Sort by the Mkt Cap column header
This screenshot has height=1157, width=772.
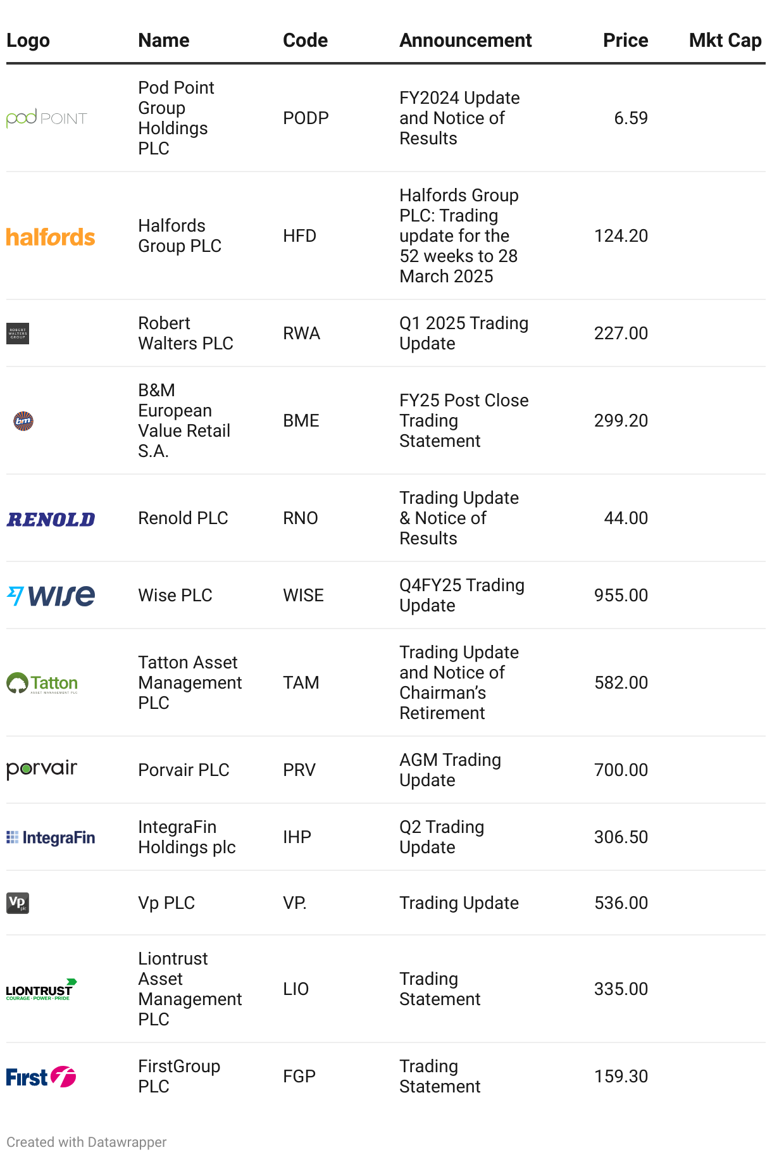click(x=725, y=41)
